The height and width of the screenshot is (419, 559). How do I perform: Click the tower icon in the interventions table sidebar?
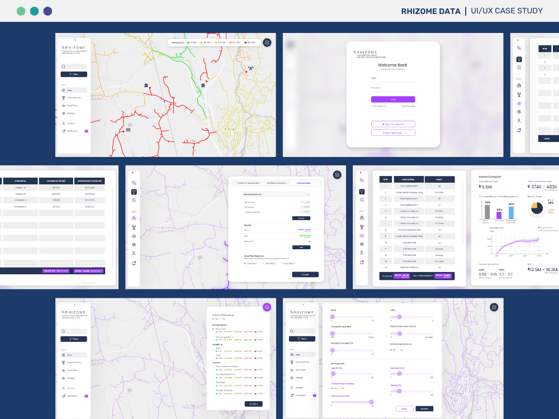pyautogui.click(x=362, y=227)
